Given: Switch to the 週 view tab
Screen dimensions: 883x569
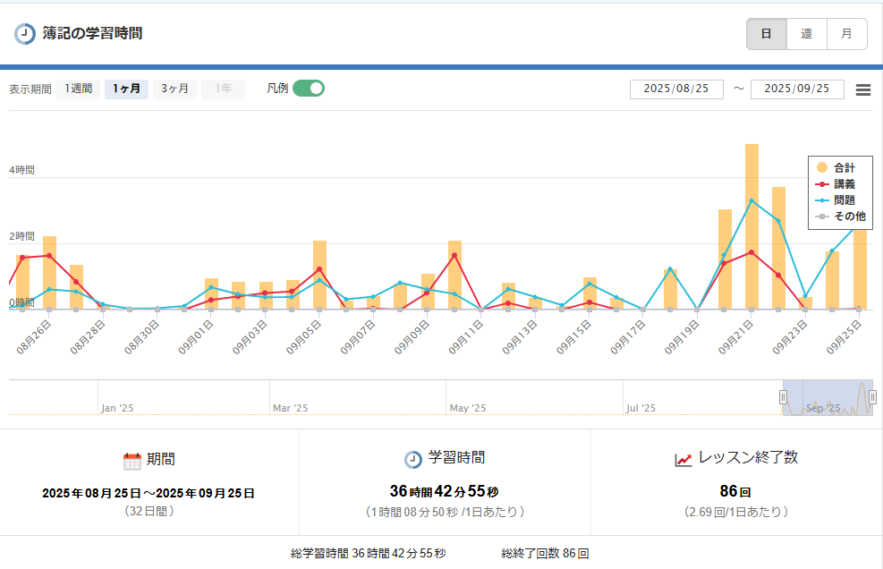Looking at the screenshot, I should [806, 34].
